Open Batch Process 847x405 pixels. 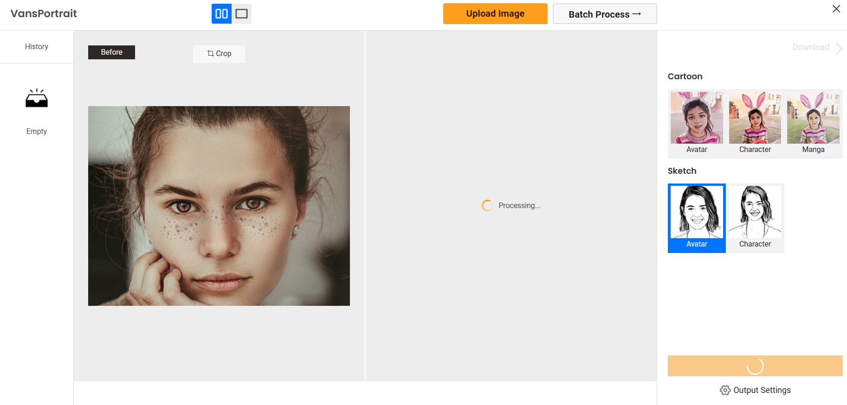605,14
